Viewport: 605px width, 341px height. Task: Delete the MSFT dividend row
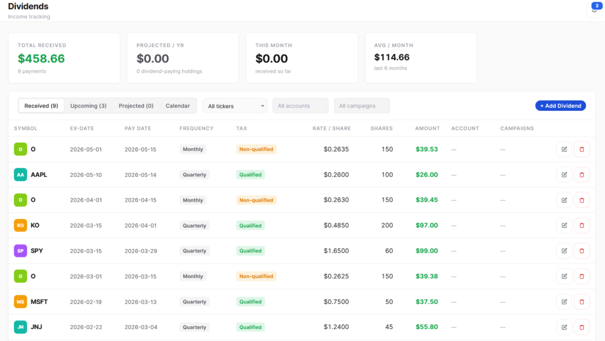click(x=582, y=301)
